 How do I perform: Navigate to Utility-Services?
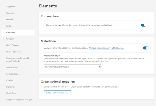(13, 45)
